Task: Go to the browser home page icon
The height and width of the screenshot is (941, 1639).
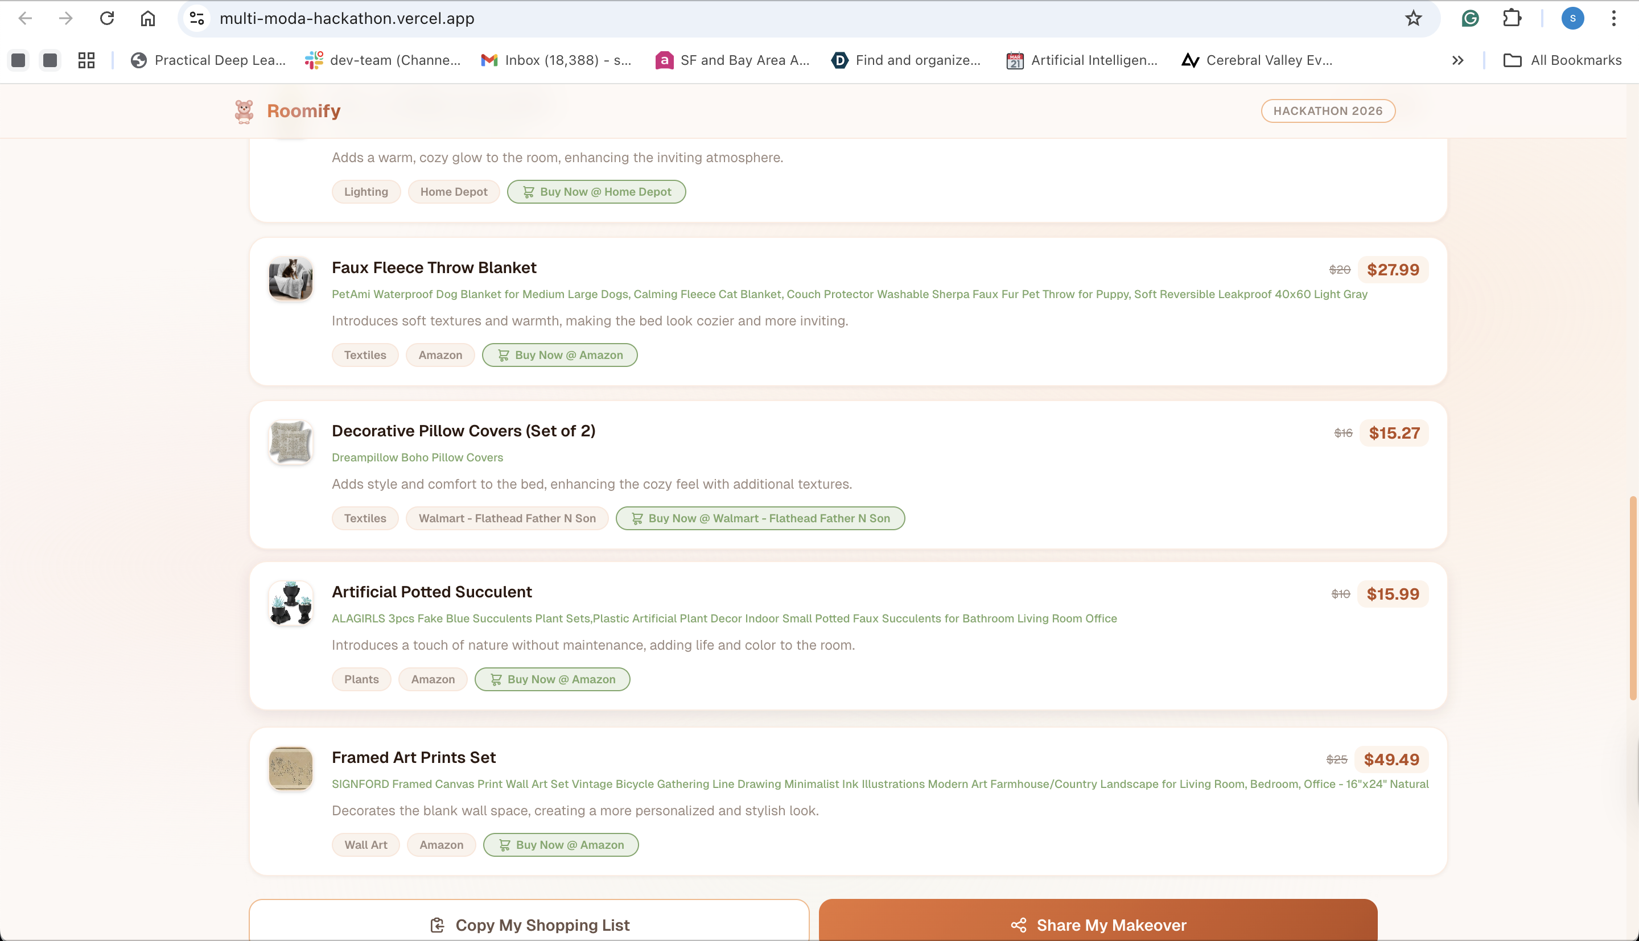Action: coord(148,18)
